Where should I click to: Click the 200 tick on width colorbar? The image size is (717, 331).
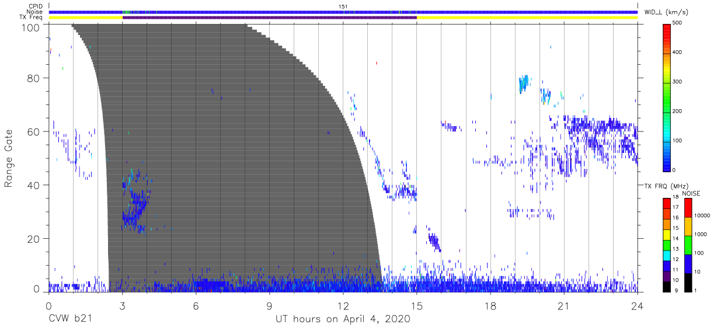tap(677, 111)
